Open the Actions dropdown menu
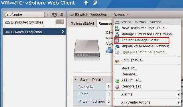Screen dimensions: 183x107 [121, 15]
